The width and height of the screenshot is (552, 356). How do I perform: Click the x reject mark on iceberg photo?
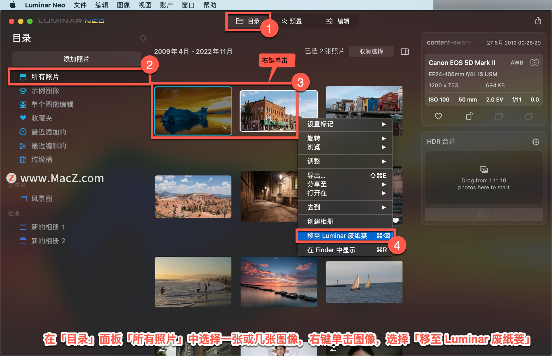225,128
